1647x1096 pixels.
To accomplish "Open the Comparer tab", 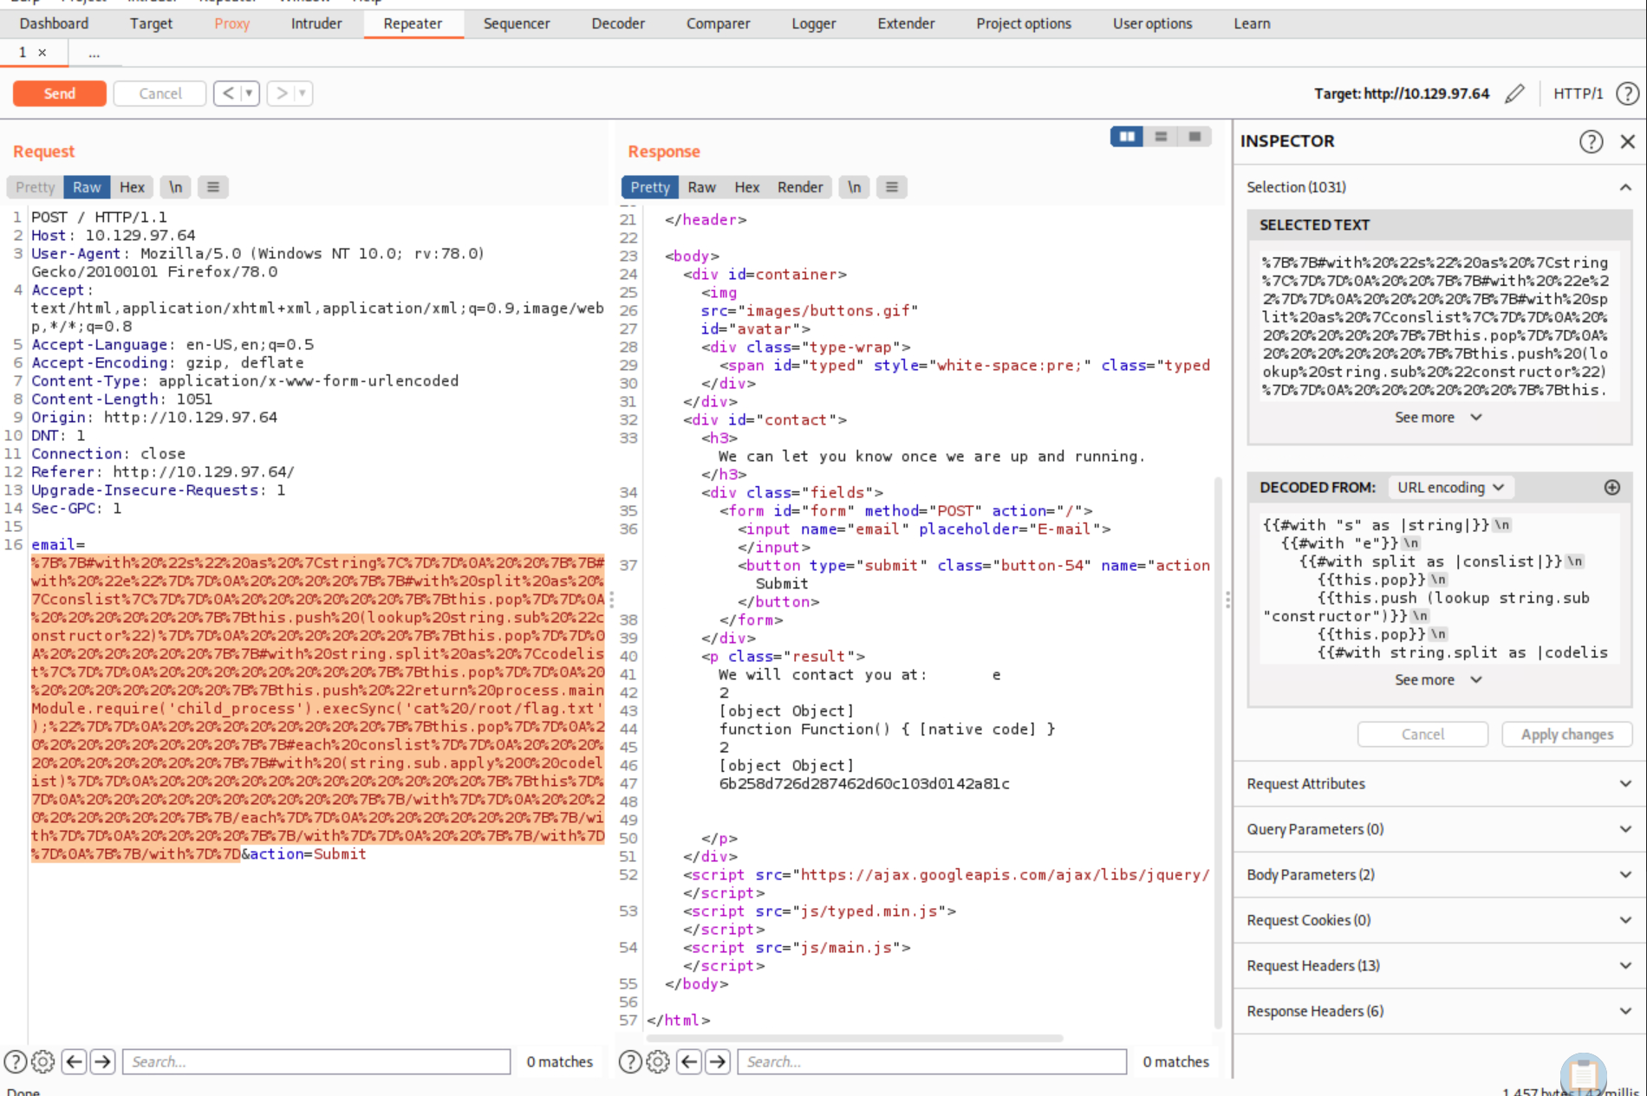I will [x=718, y=23].
